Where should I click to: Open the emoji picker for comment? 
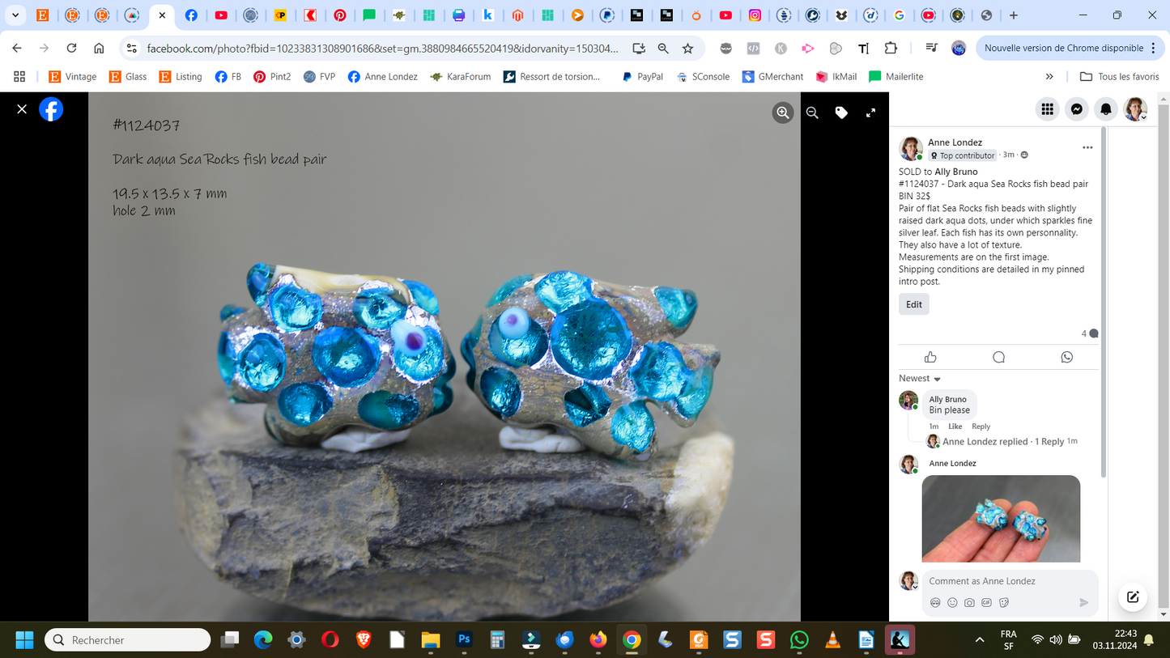pos(952,603)
